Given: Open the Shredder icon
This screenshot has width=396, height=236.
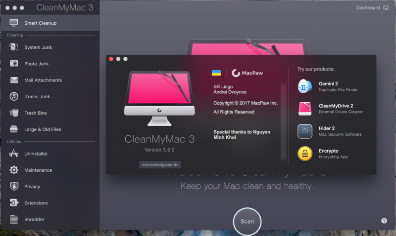Looking at the screenshot, I should 14,219.
